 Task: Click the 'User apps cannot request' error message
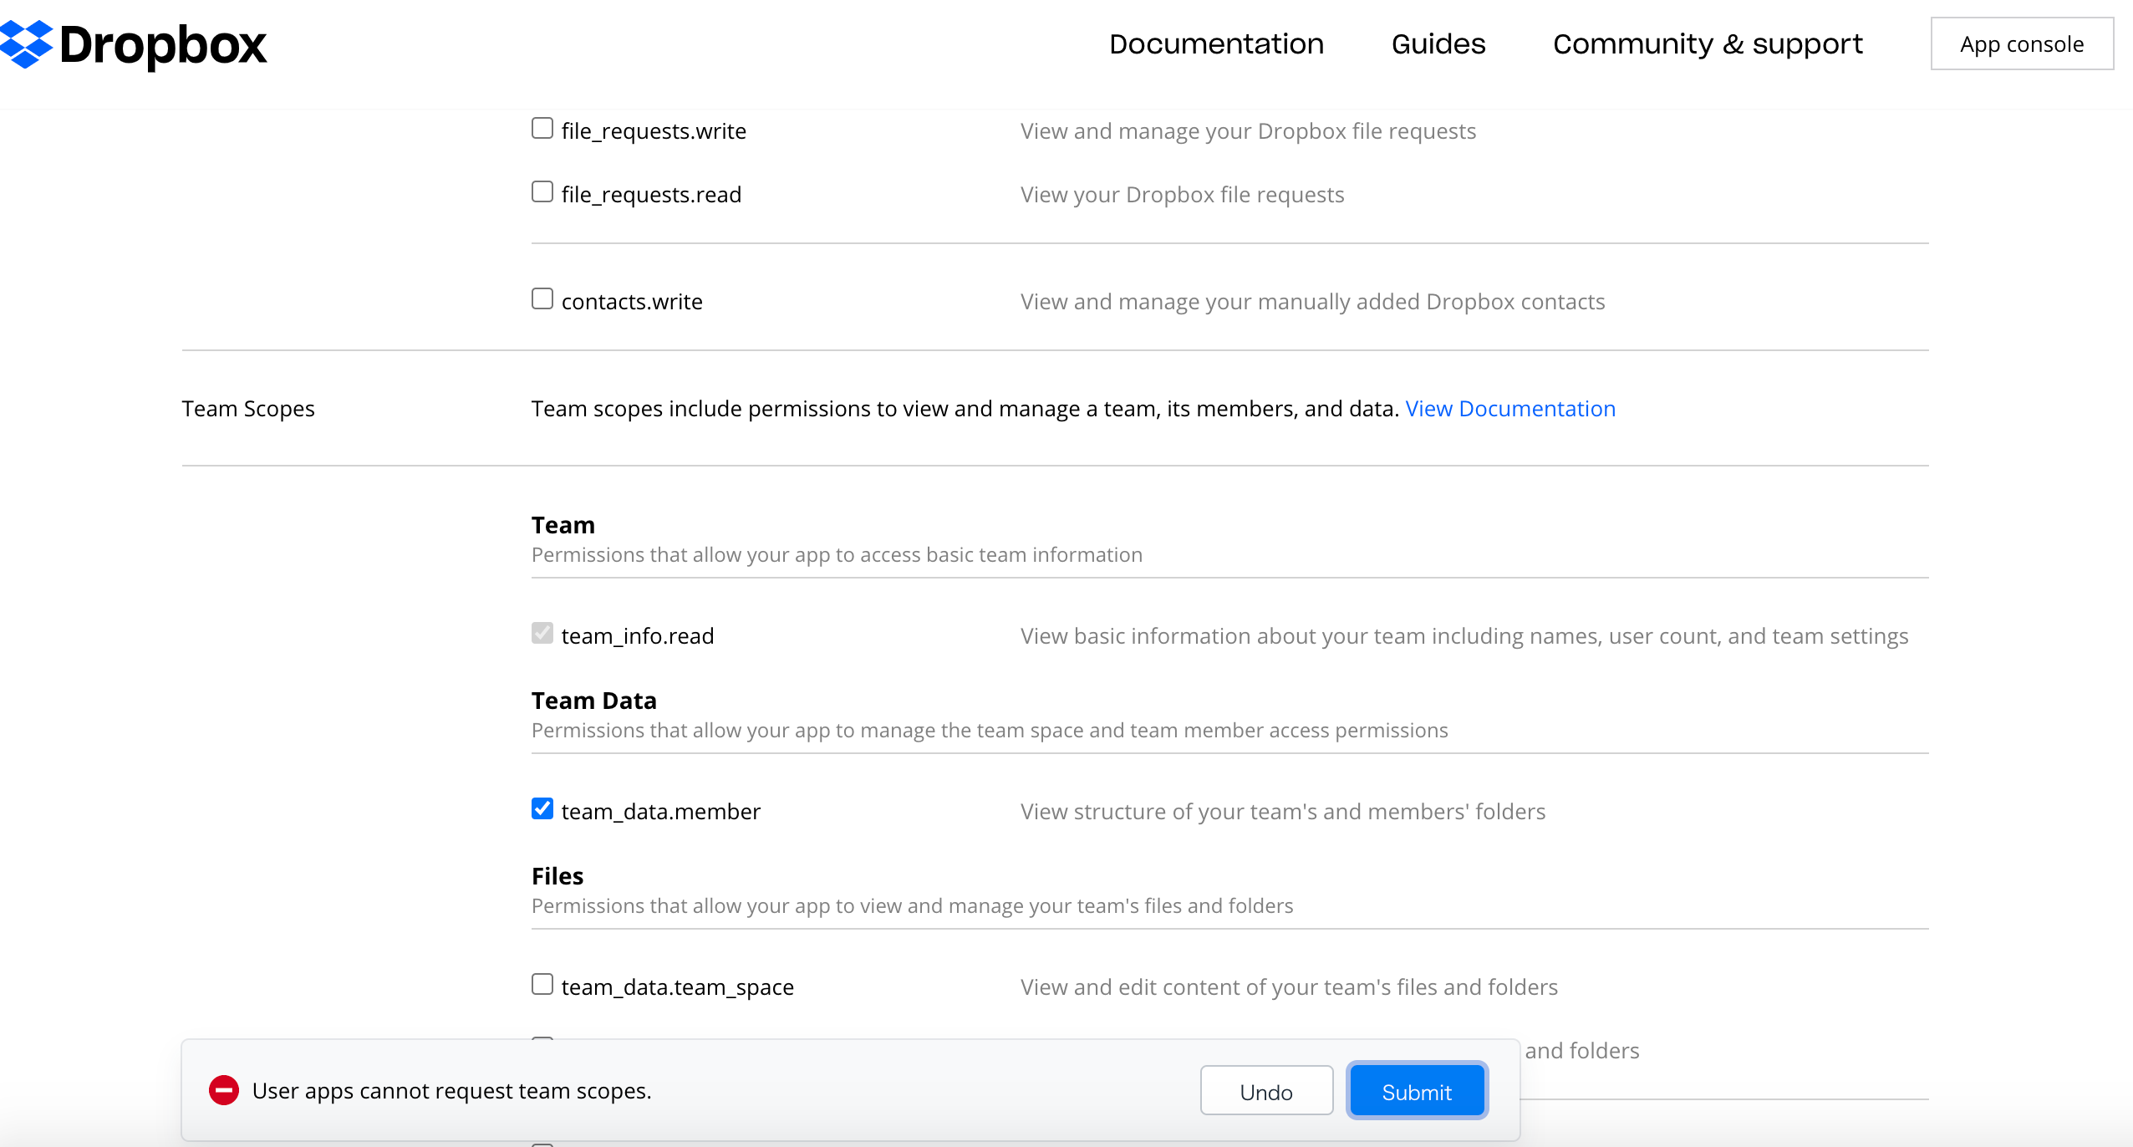tap(451, 1091)
